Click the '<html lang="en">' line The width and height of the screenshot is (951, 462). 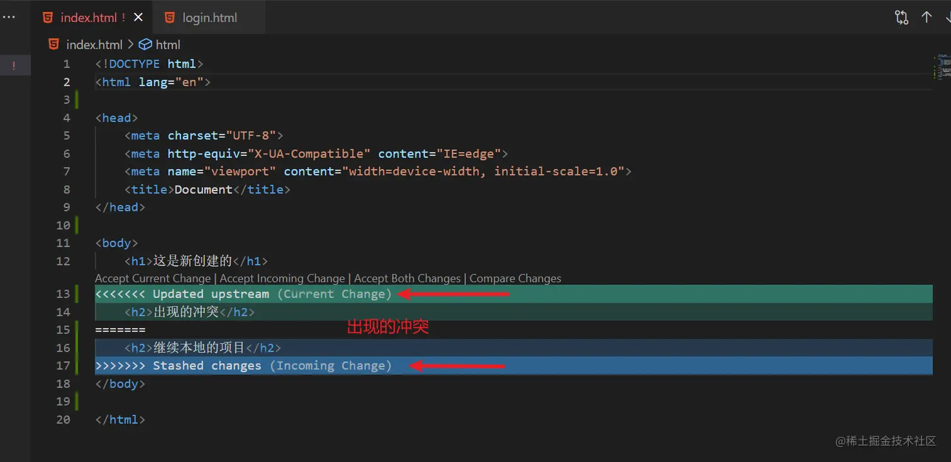tap(153, 82)
